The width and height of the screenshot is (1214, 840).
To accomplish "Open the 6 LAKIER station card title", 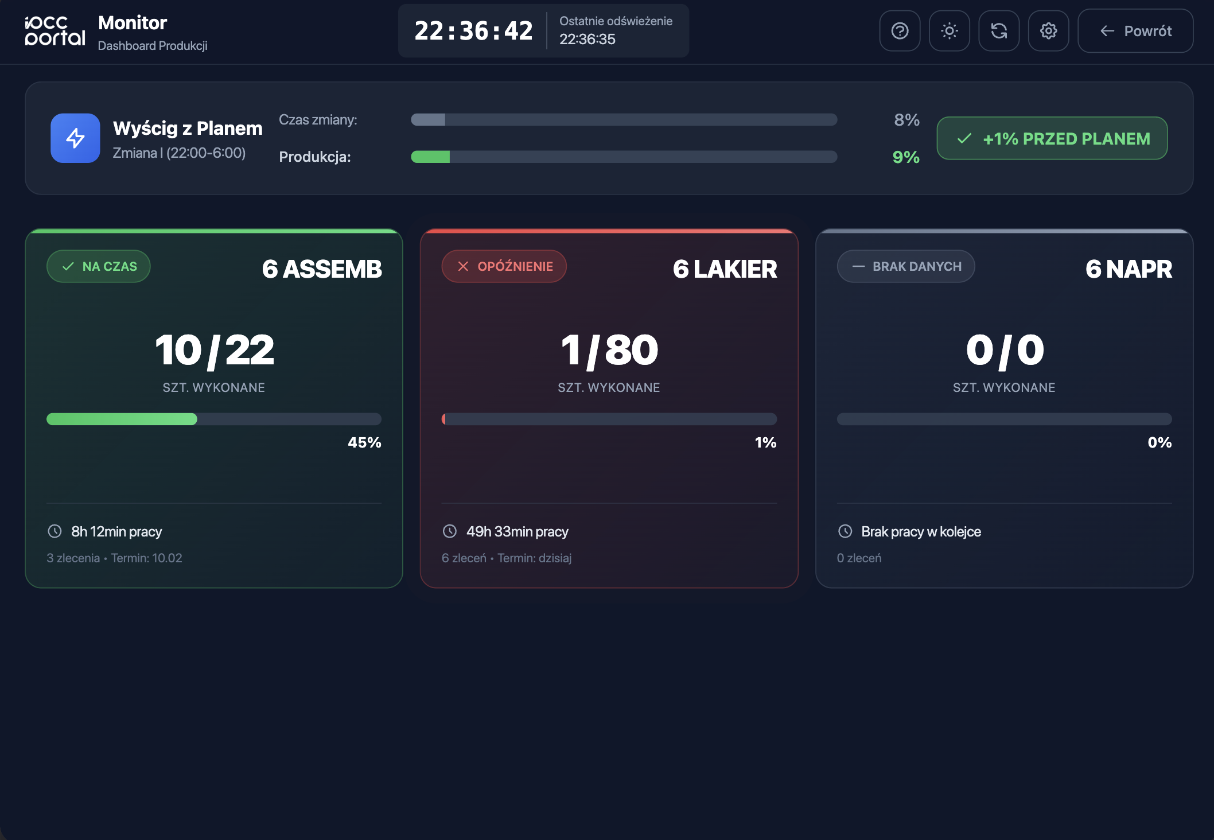I will (x=725, y=269).
